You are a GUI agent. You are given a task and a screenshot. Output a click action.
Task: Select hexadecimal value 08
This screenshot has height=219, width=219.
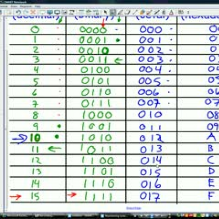(213, 115)
